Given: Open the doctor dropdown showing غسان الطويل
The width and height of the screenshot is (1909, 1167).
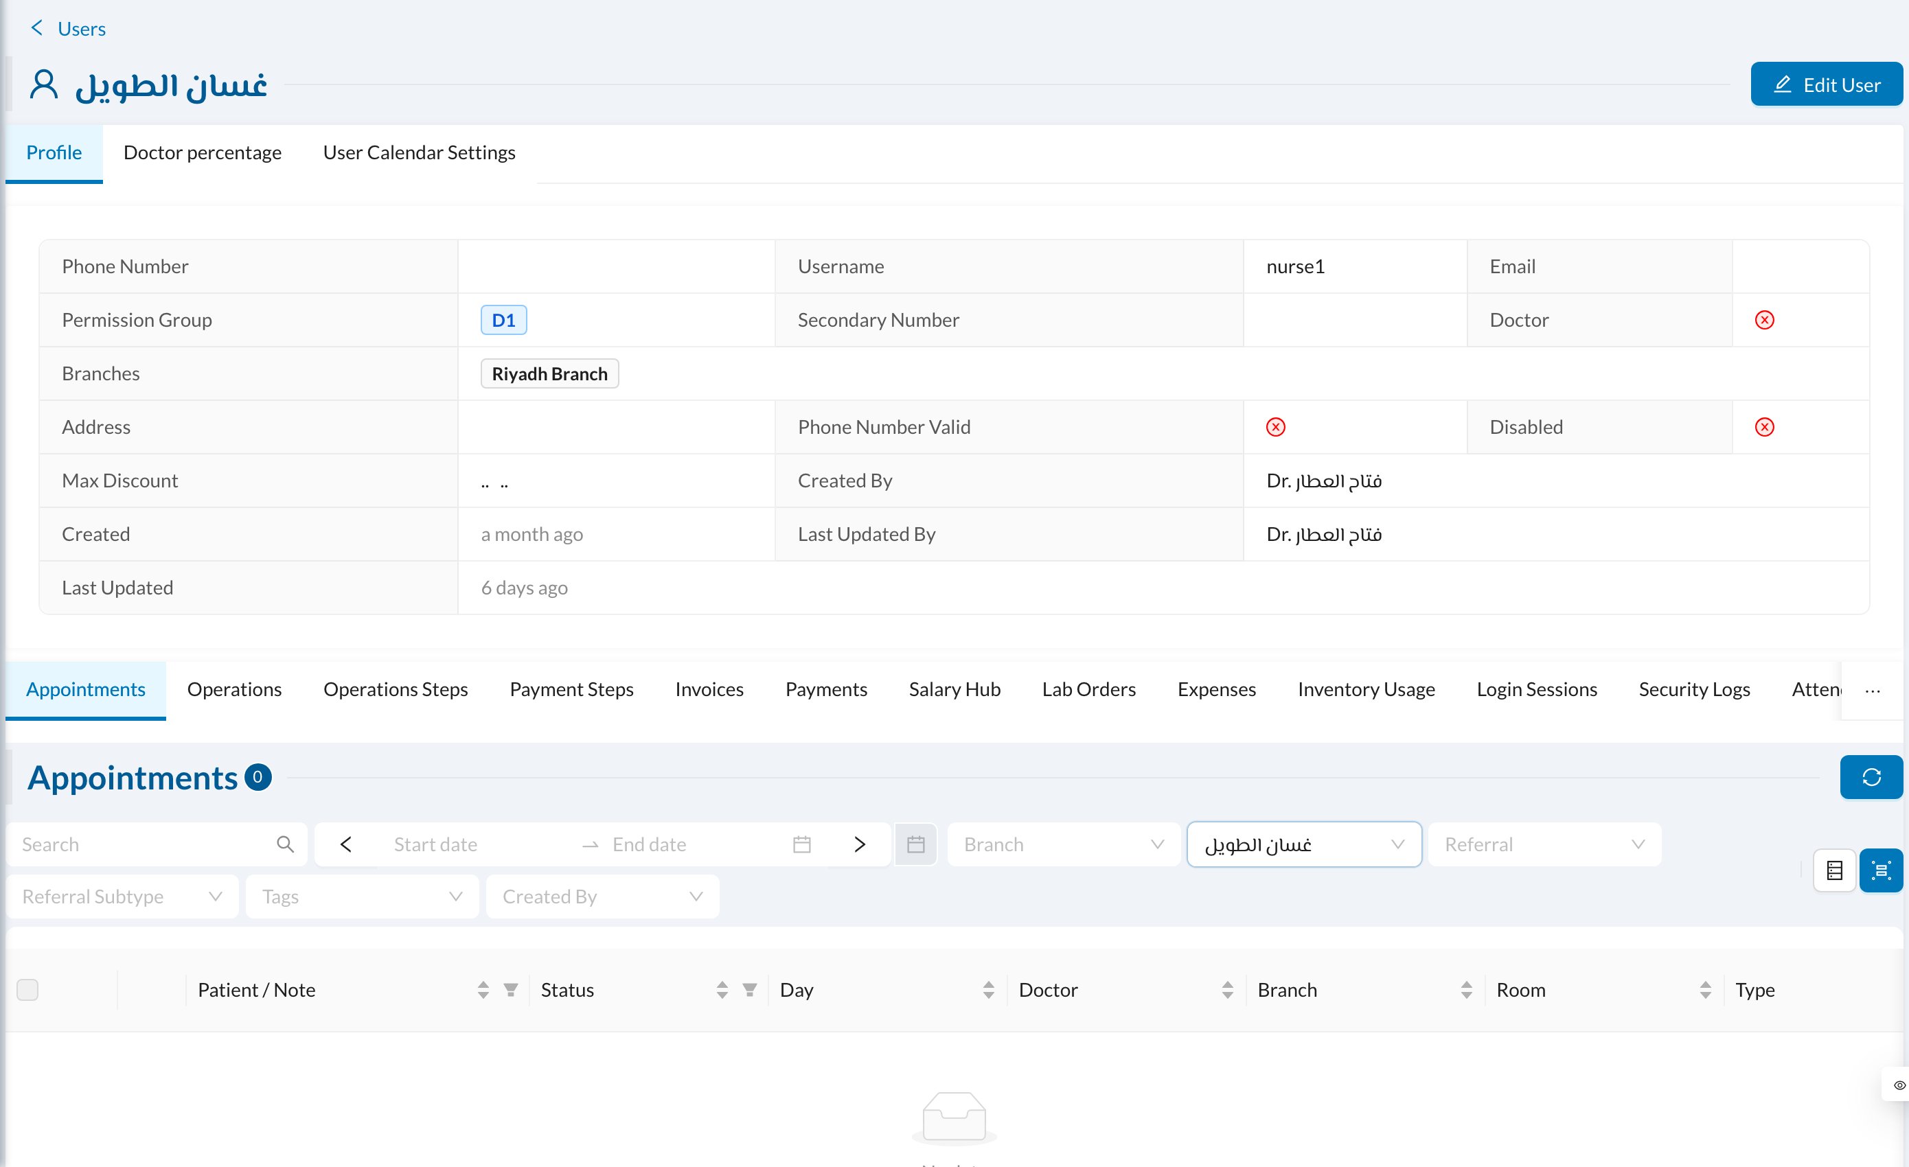Looking at the screenshot, I should [x=1304, y=844].
